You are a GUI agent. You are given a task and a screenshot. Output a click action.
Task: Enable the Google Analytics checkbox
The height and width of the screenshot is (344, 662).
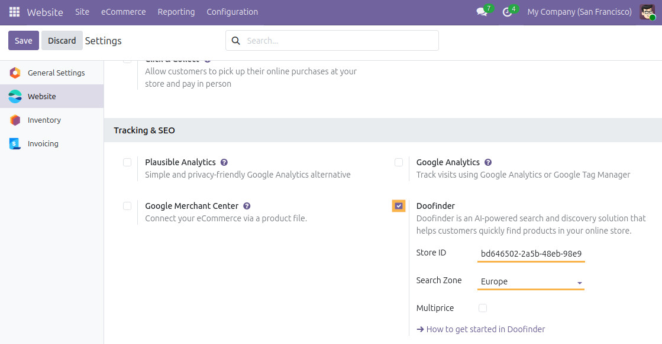(x=399, y=162)
